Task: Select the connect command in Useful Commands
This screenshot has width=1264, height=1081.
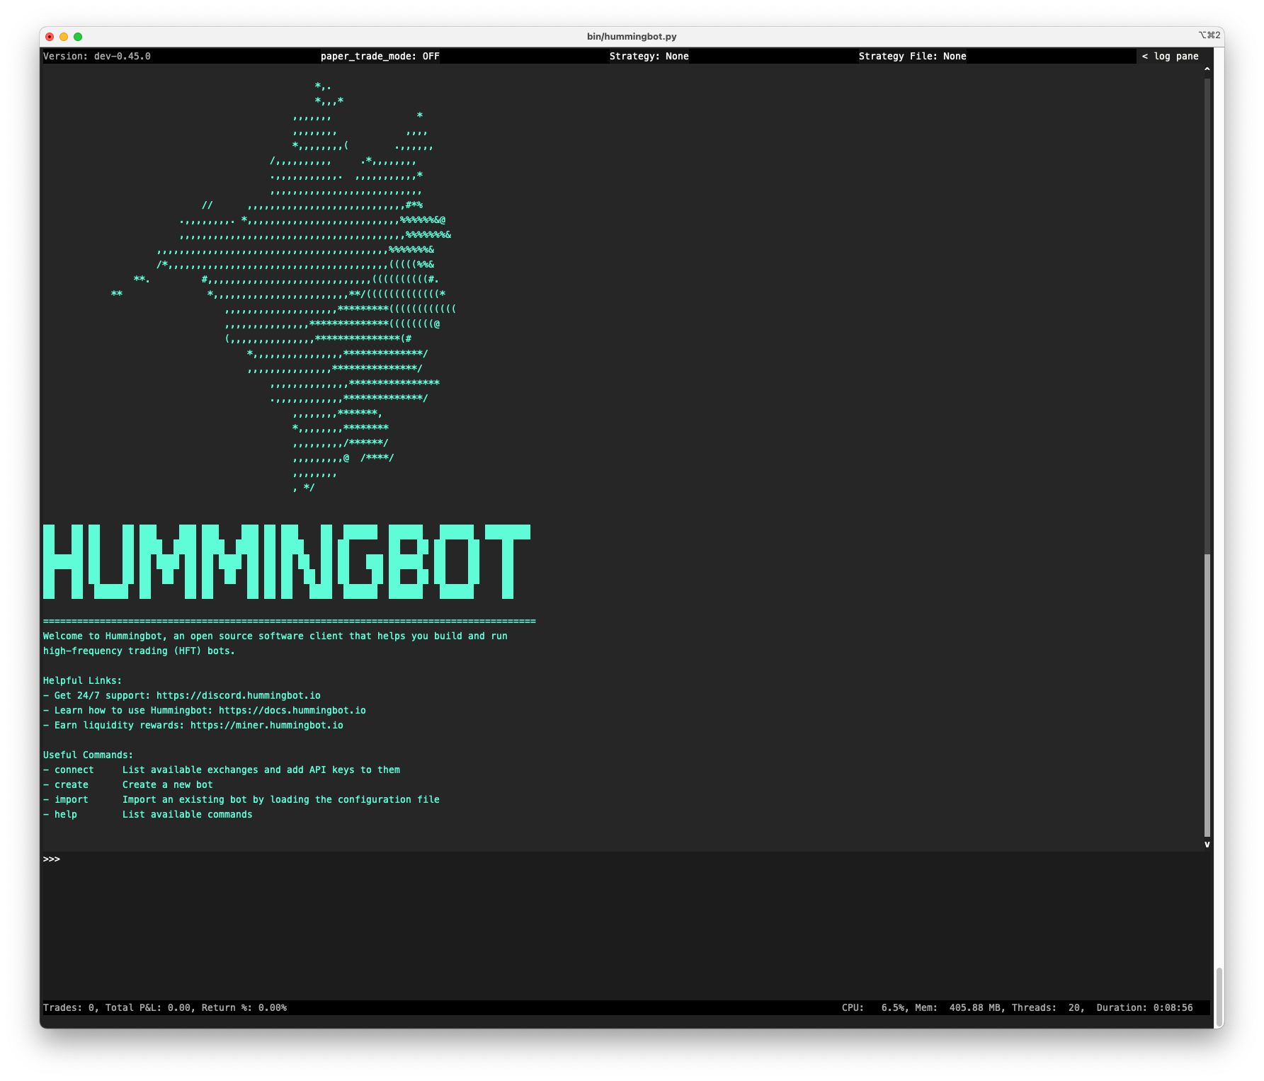Action: pos(74,770)
